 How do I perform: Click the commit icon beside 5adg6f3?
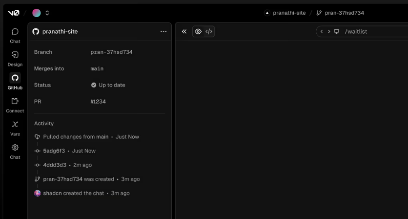coord(37,151)
